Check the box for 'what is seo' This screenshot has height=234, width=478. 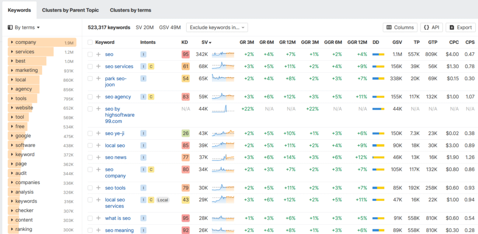(90, 218)
